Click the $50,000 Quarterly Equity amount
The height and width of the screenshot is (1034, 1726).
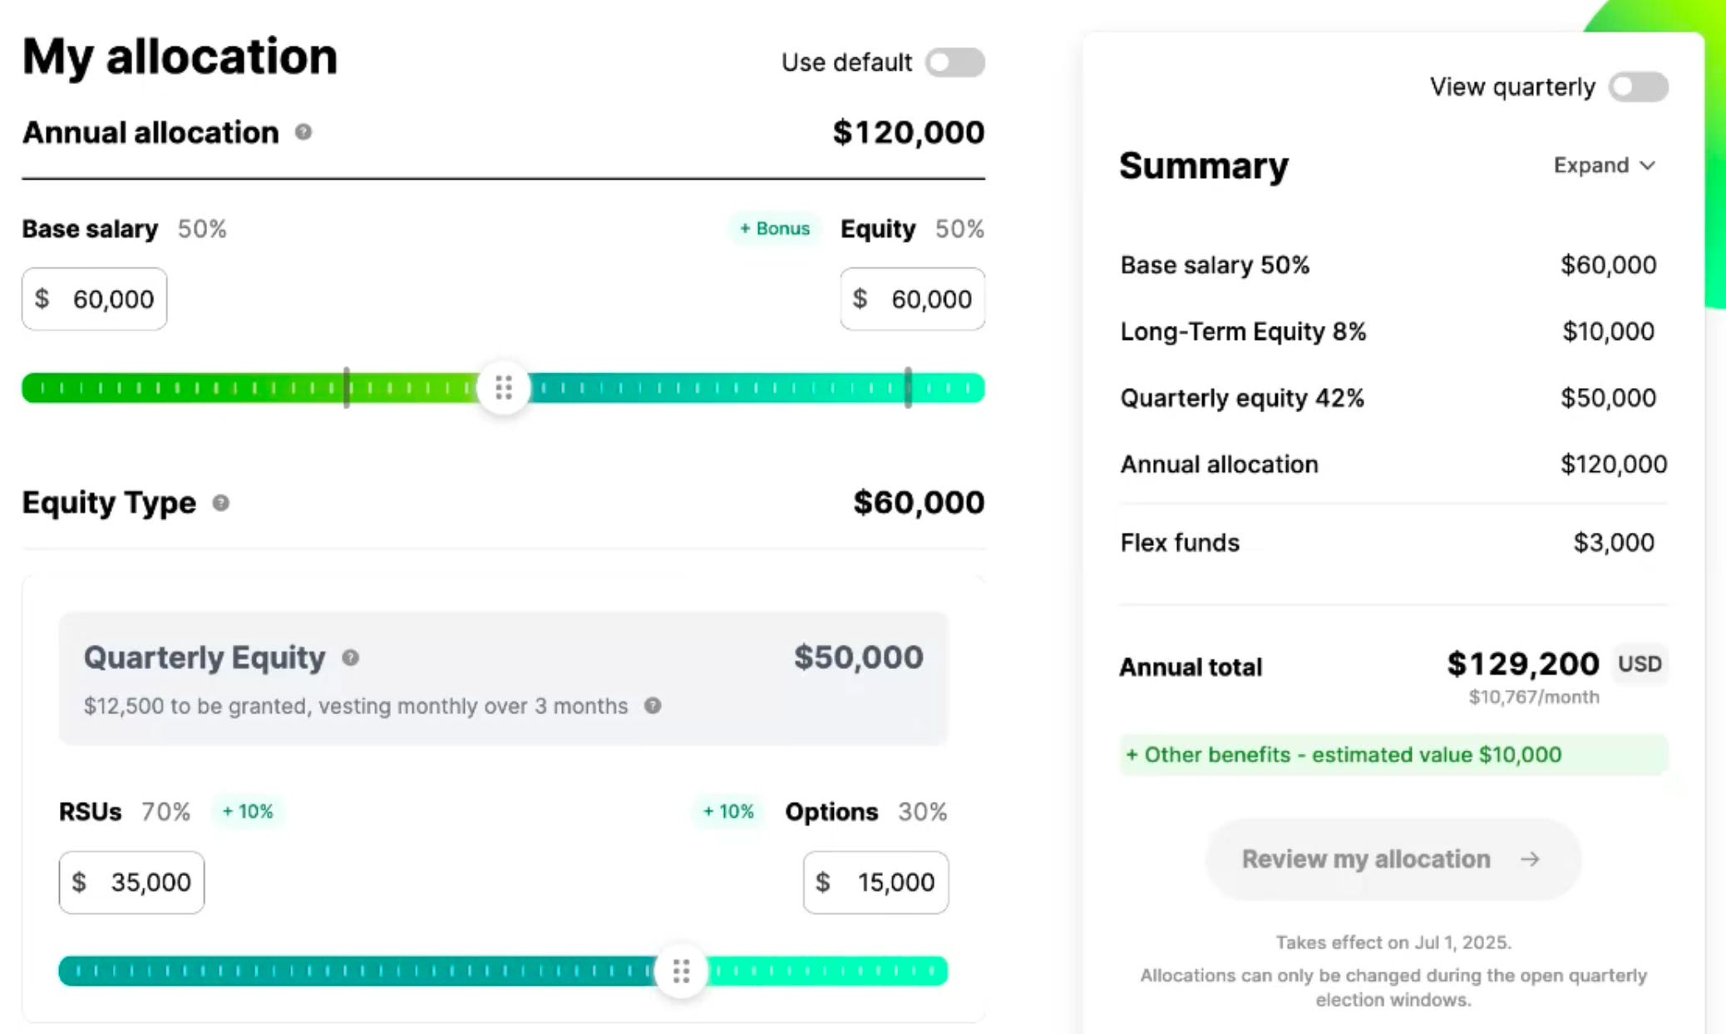(859, 657)
